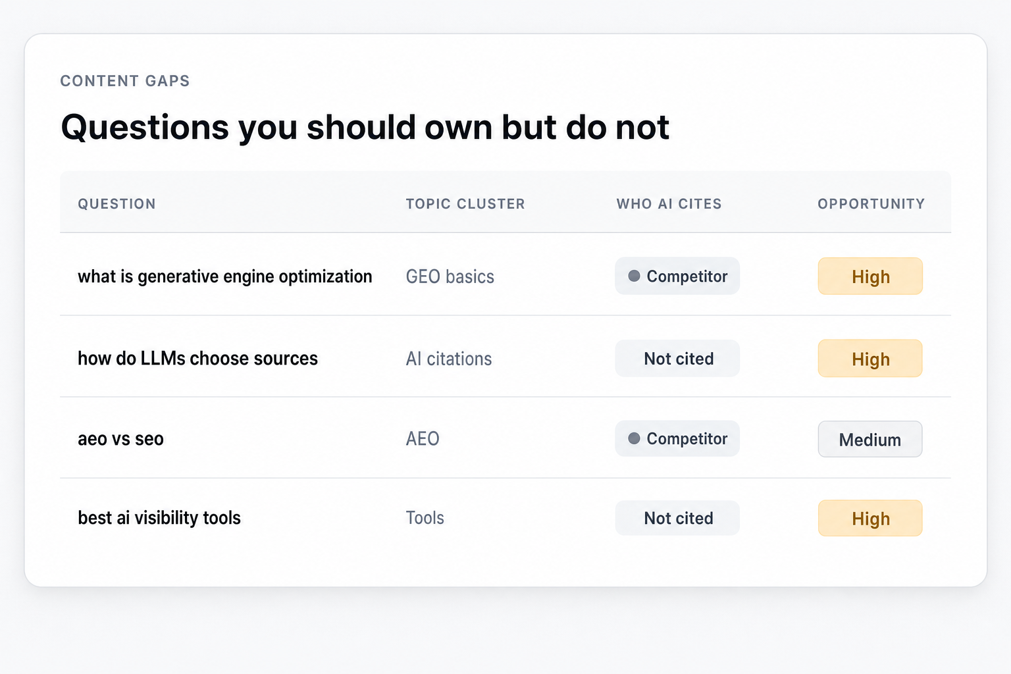Click the Medium opportunity badge
The width and height of the screenshot is (1011, 674).
pyautogui.click(x=870, y=439)
